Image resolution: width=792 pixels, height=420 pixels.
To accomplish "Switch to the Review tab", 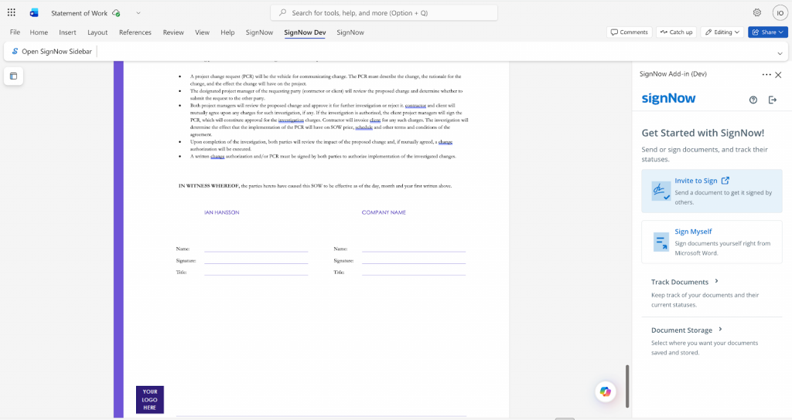I will (173, 32).
